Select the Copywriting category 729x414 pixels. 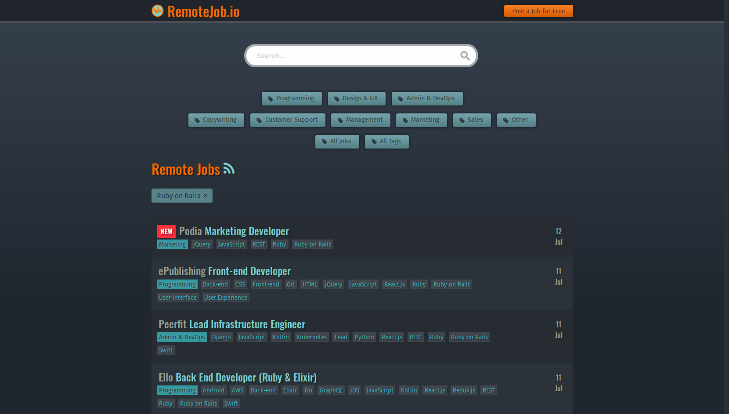(216, 120)
